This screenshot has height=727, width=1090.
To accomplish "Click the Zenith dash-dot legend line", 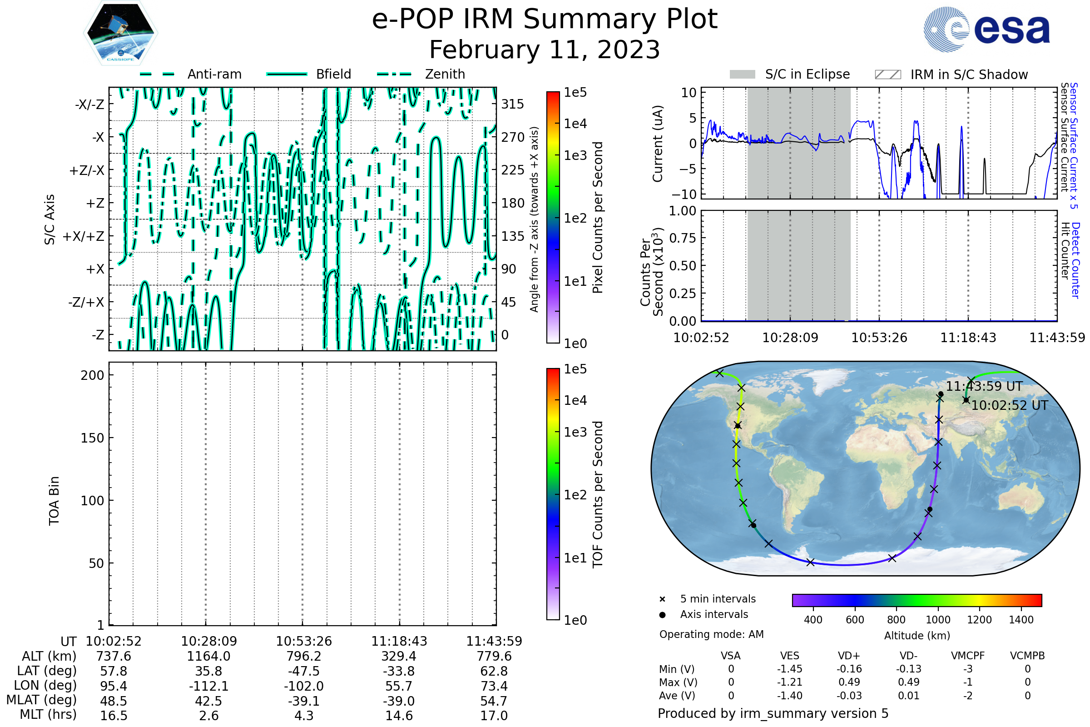I will point(394,74).
